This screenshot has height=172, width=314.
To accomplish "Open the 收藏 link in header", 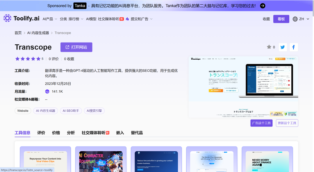I will pos(266,19).
